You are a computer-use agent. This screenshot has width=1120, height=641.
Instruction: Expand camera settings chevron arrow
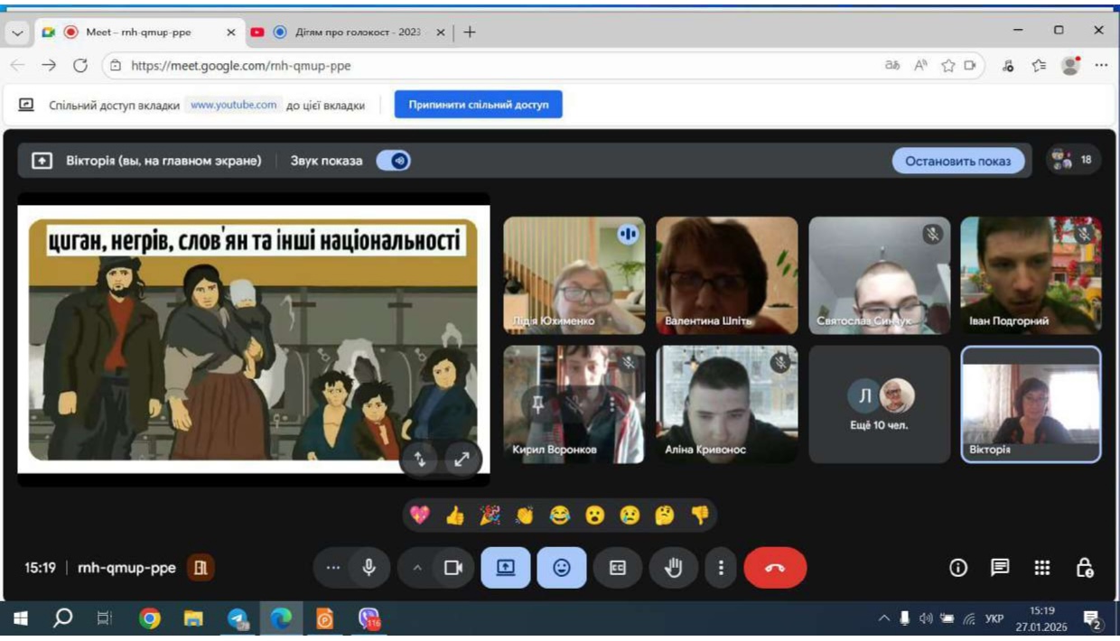click(x=417, y=568)
